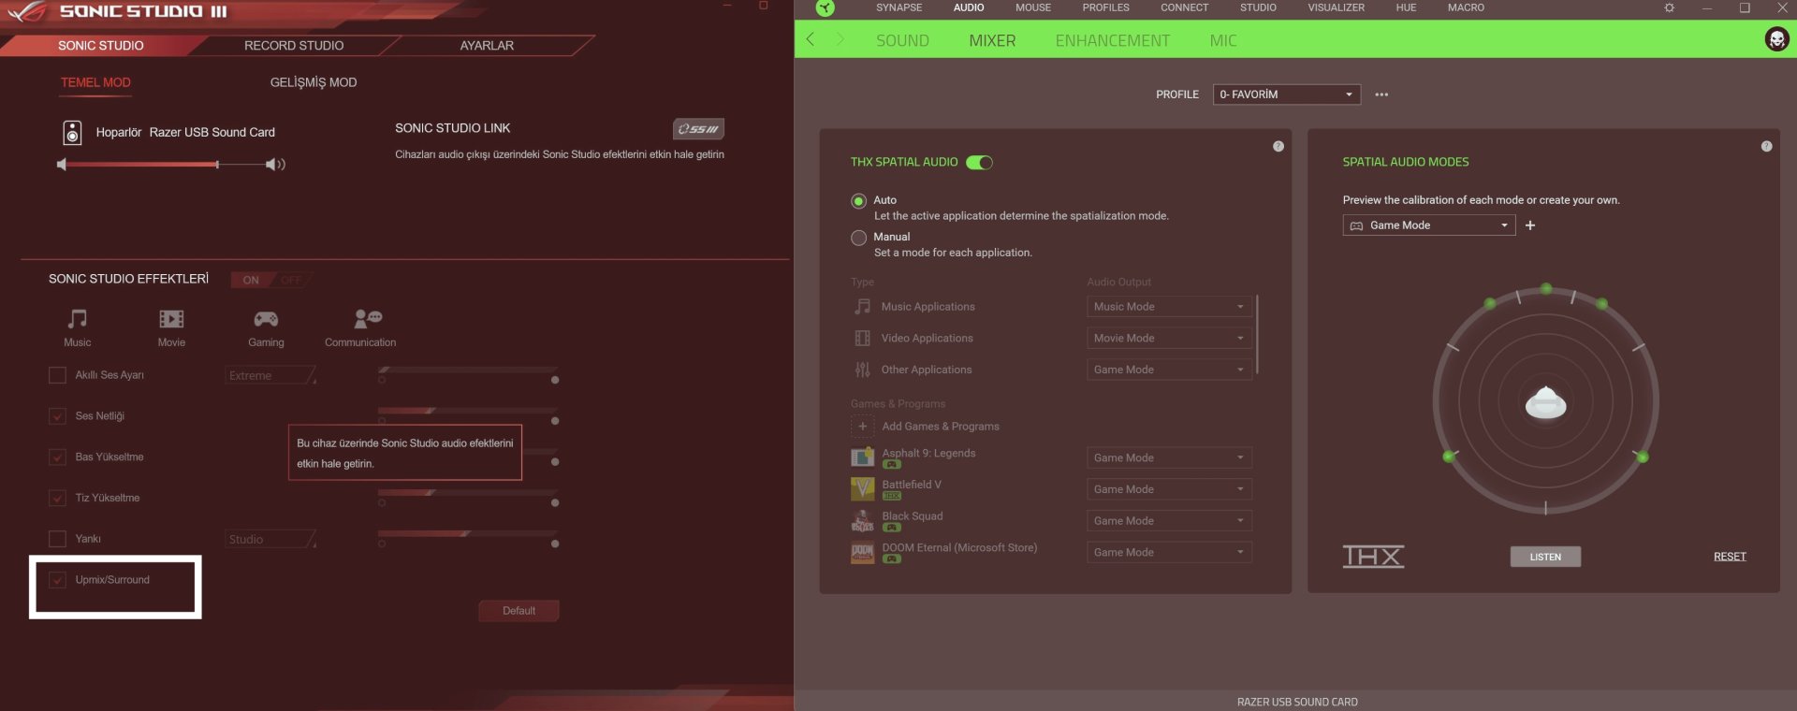
Task: Click the top green speaker position dot
Action: (1546, 288)
